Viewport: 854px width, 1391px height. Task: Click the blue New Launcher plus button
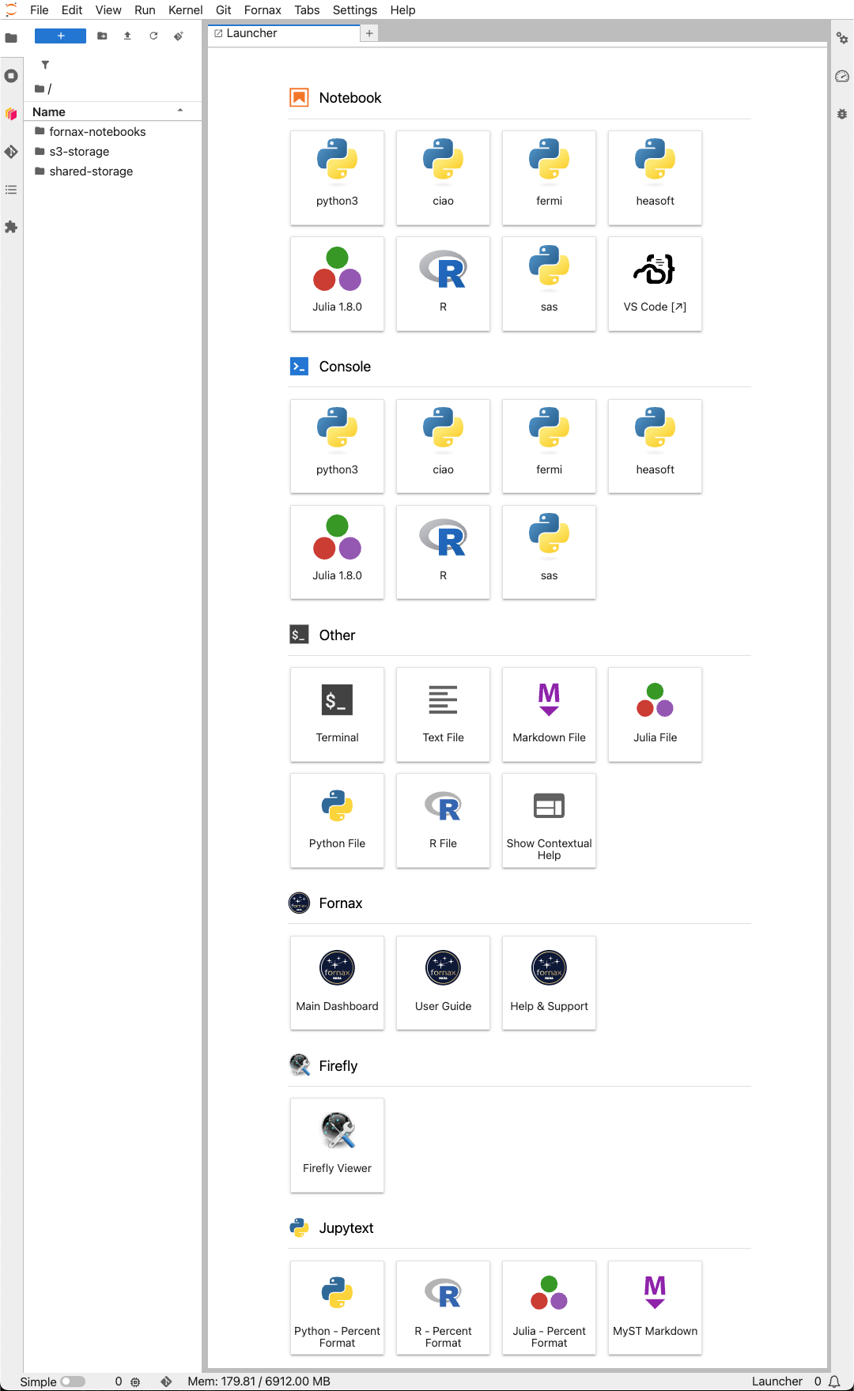coord(60,36)
